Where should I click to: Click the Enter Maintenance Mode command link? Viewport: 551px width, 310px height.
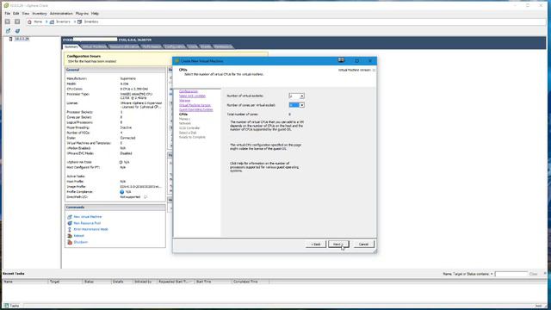[91, 229]
